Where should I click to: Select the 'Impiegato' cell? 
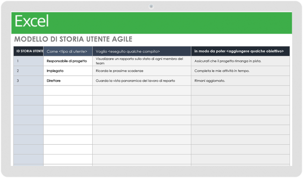[x=68, y=71]
